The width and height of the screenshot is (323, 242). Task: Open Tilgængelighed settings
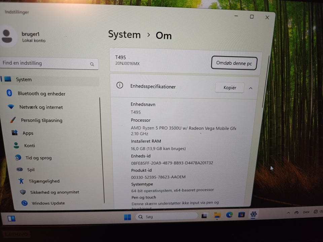(44, 181)
